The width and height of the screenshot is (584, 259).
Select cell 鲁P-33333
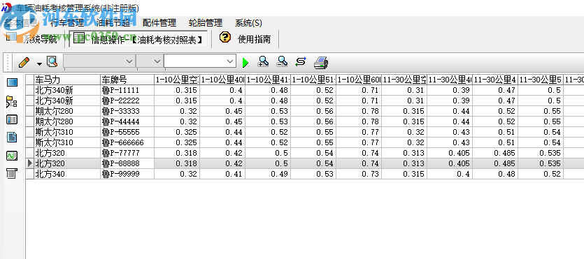pyautogui.click(x=127, y=111)
